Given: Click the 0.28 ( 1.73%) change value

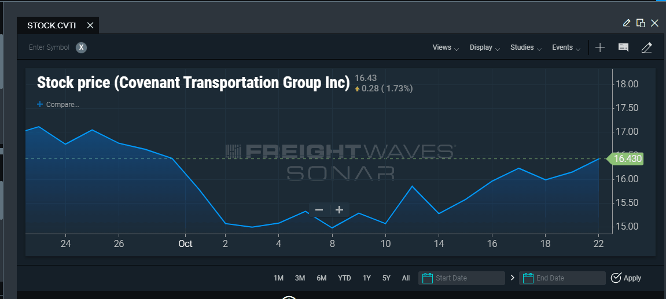Looking at the screenshot, I should (x=387, y=88).
